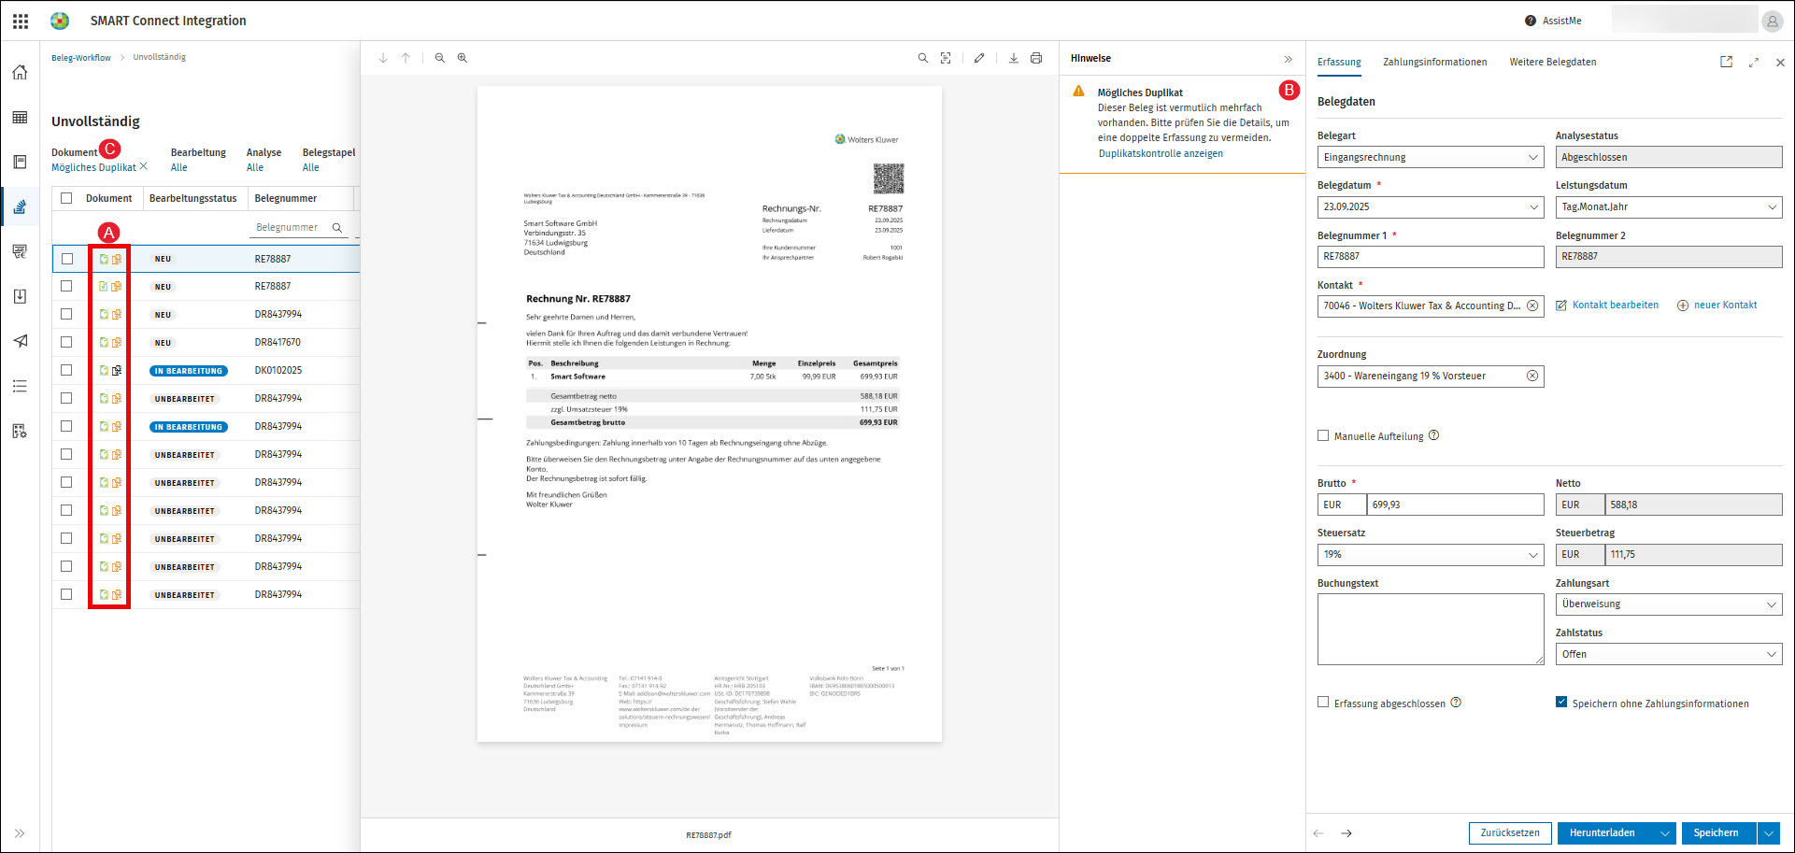This screenshot has width=1795, height=853.
Task: Show help for Manuelle Aufteilung
Action: pos(1434,435)
